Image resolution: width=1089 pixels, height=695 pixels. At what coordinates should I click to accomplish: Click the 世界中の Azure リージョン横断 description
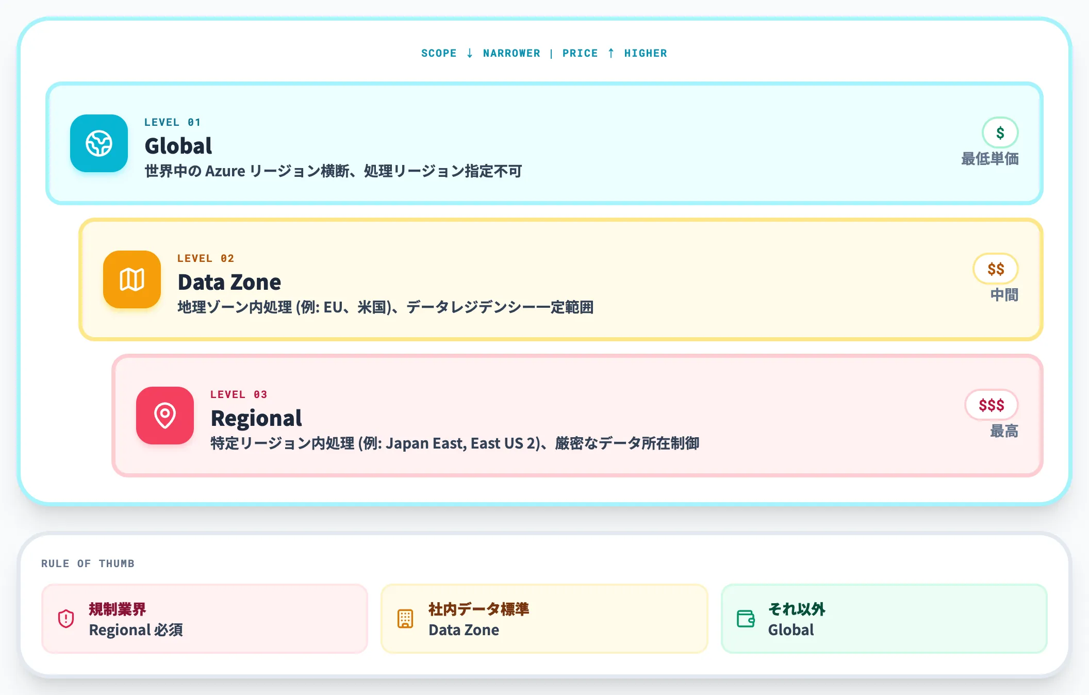(x=333, y=171)
